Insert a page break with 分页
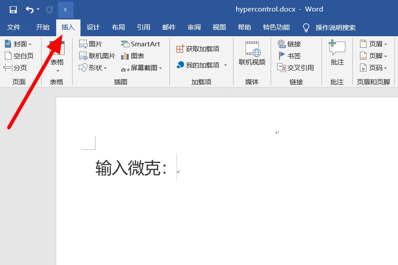The image size is (398, 265). [x=16, y=68]
